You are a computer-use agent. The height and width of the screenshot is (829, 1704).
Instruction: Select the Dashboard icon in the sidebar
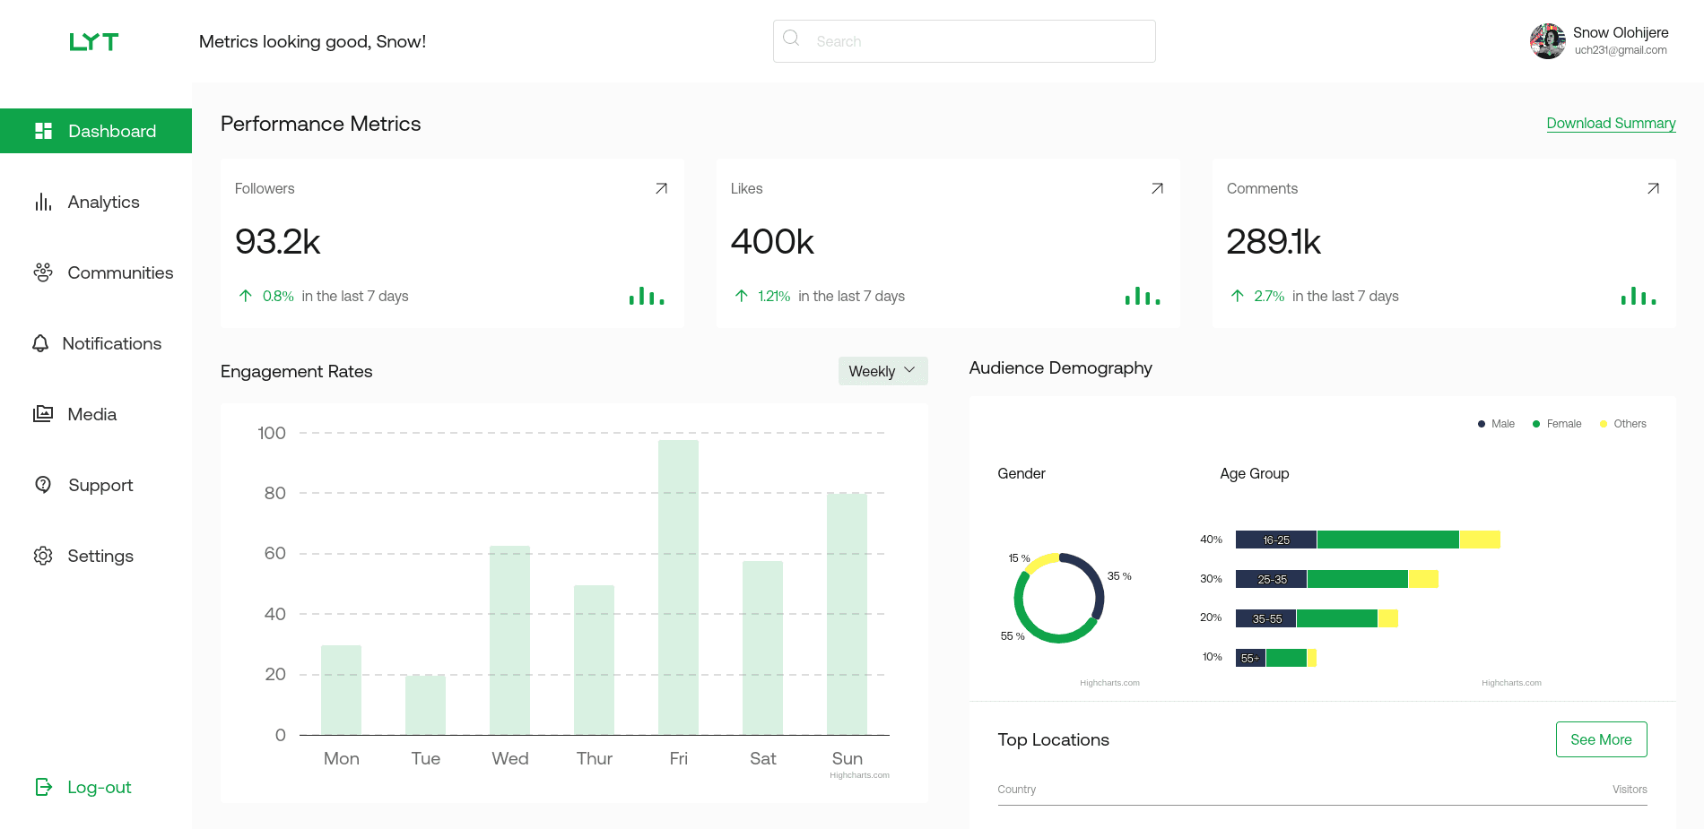coord(43,131)
